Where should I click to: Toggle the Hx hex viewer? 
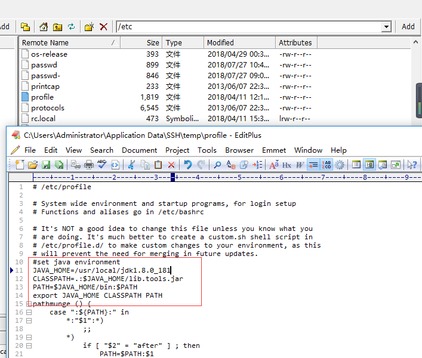pyautogui.click(x=287, y=165)
